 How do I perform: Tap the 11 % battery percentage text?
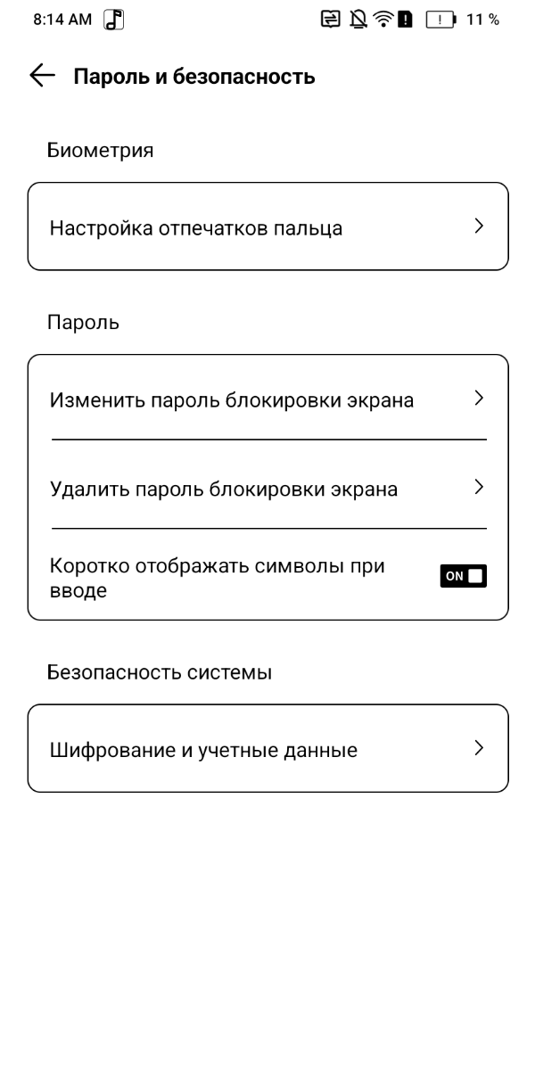(x=481, y=20)
